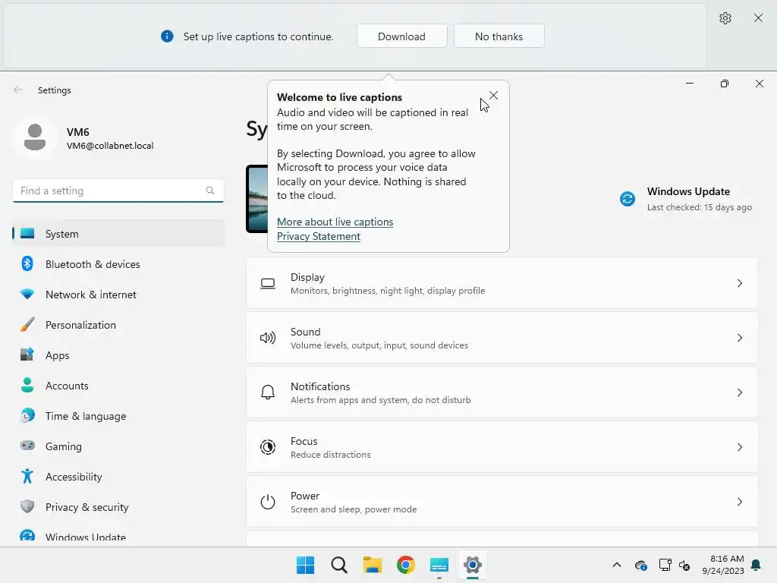Click the network tray icon
This screenshot has height=583, width=777.
tap(665, 565)
